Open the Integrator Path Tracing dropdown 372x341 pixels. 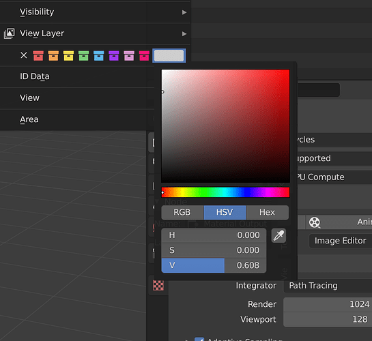pos(328,286)
